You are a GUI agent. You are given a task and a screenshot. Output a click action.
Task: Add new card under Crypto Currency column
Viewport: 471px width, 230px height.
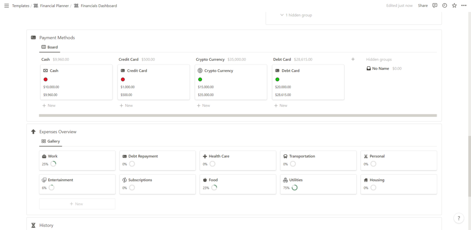tap(203, 106)
